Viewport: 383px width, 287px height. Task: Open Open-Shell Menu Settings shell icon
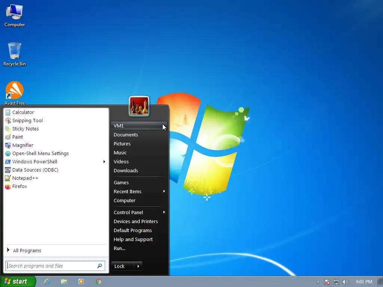[8, 154]
